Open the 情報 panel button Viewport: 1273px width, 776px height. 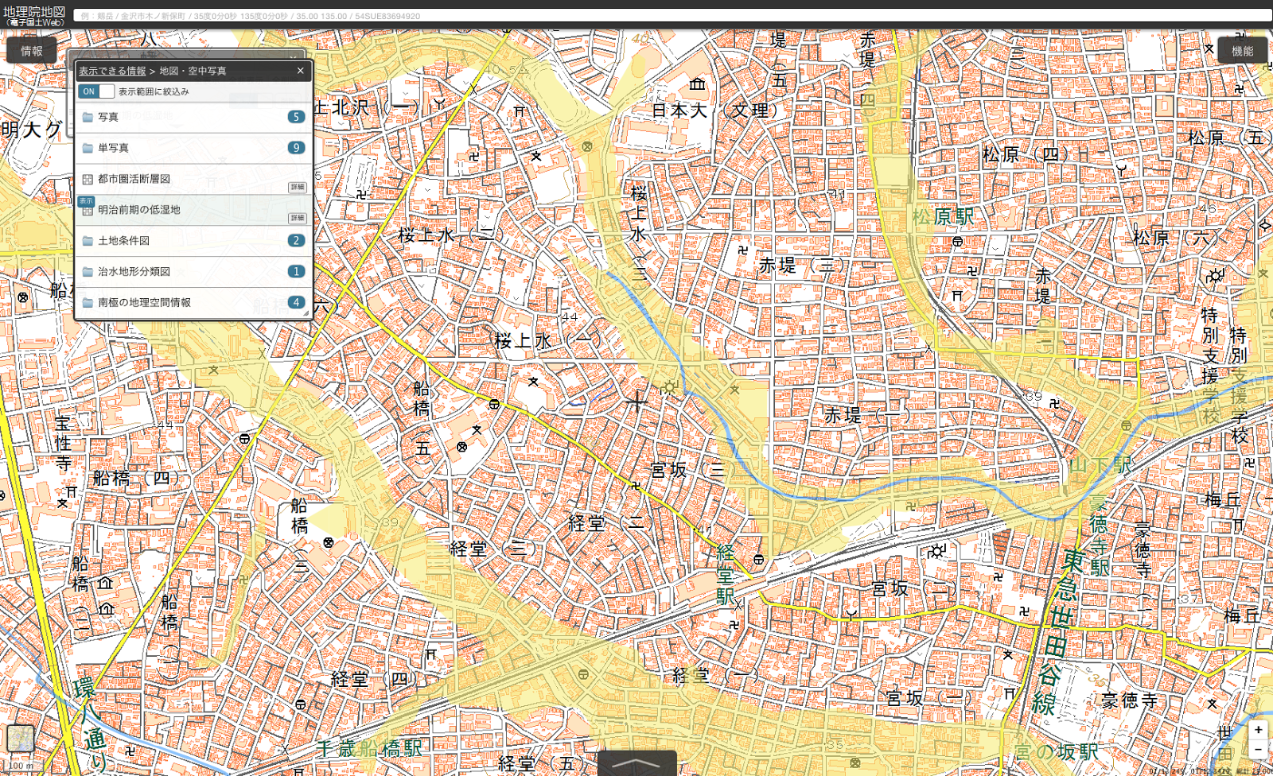click(32, 51)
